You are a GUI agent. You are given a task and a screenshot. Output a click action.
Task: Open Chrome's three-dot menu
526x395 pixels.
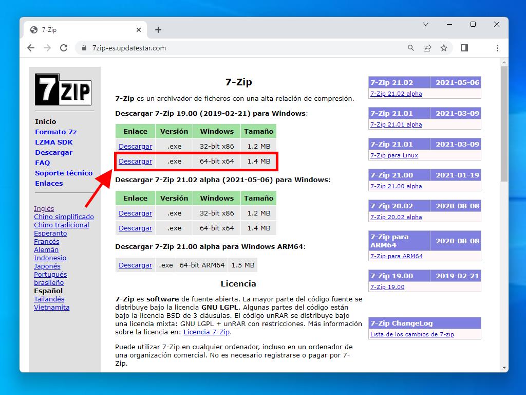click(x=497, y=48)
